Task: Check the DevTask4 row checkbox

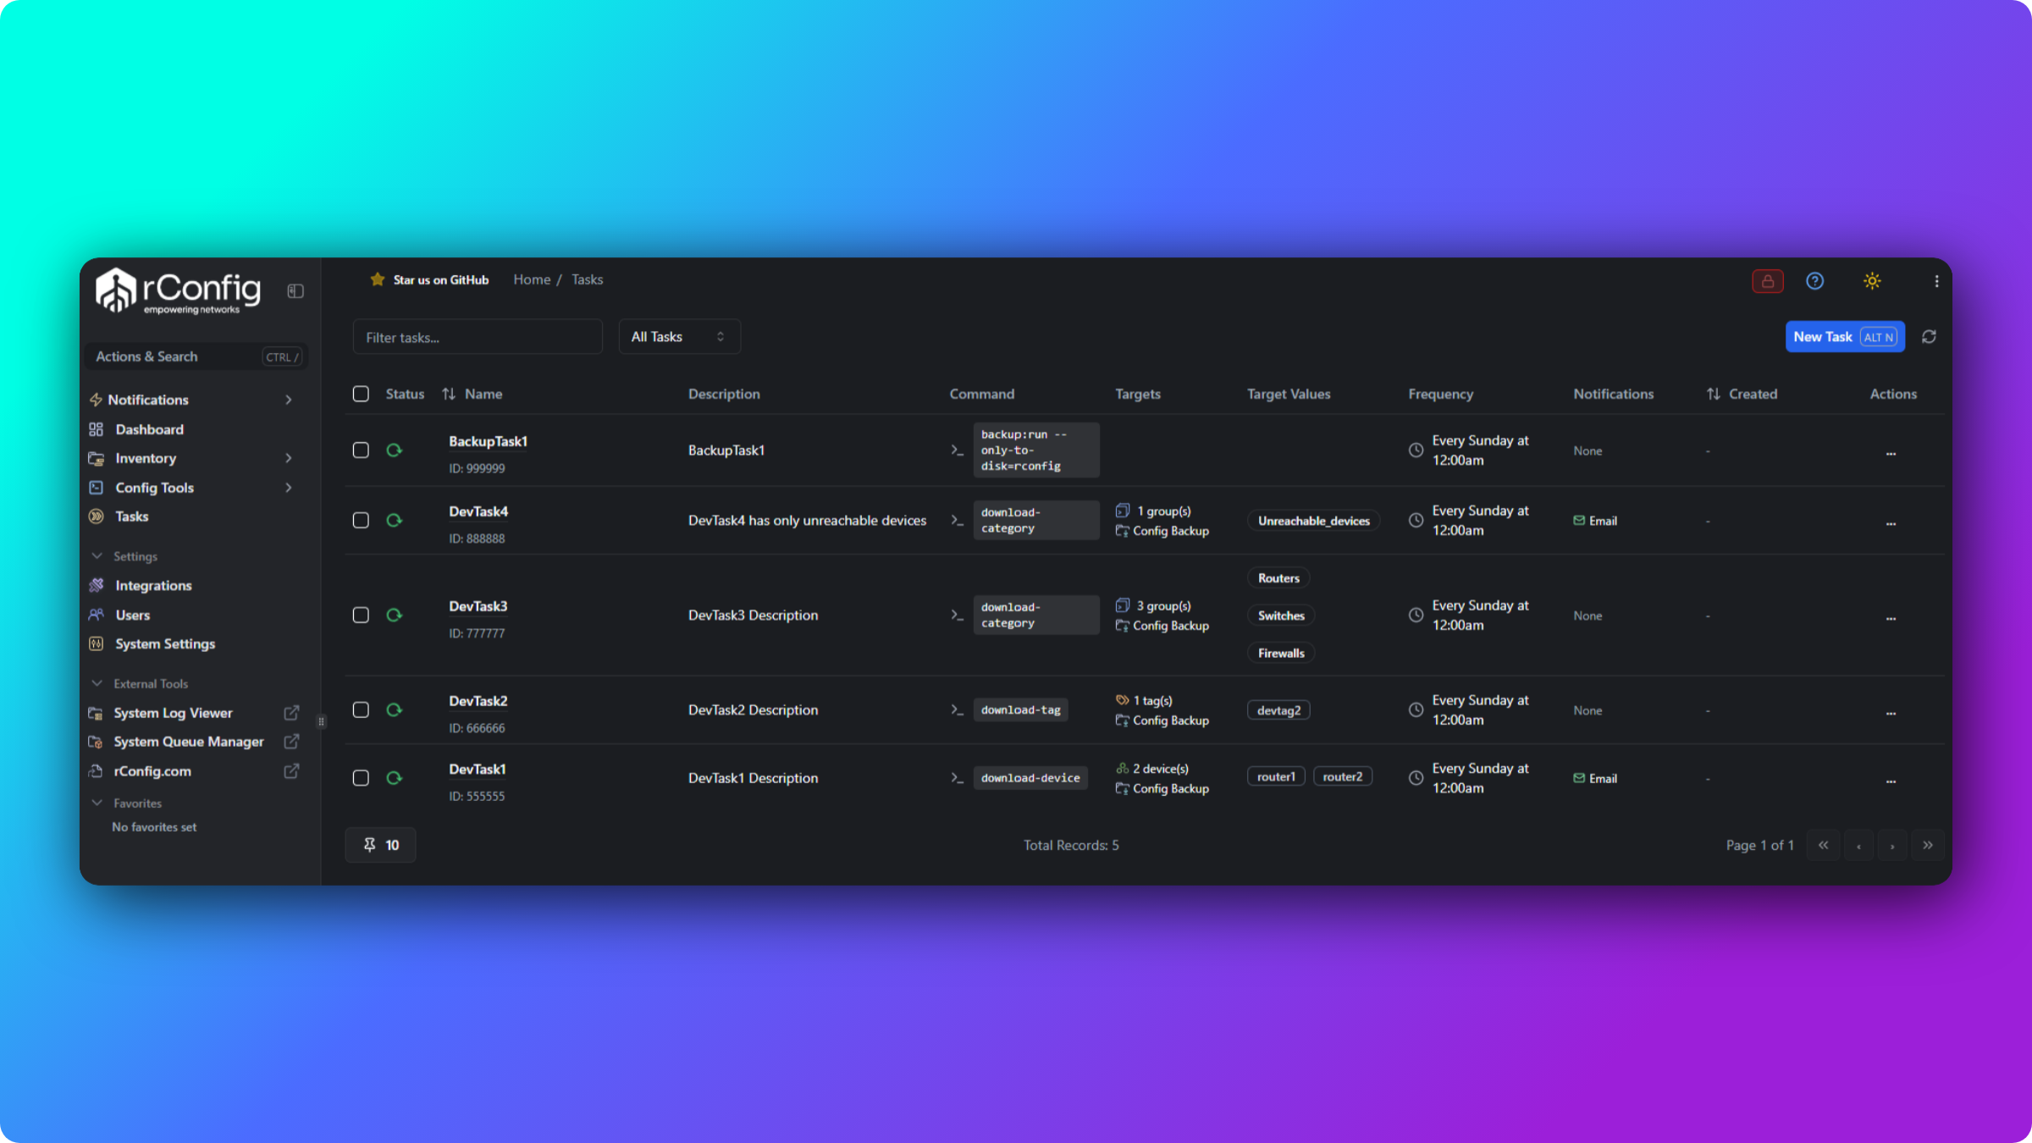Action: point(361,521)
